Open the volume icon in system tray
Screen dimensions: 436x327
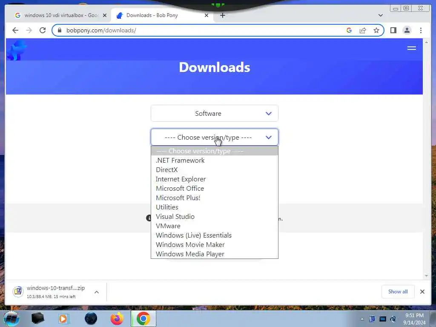pyautogui.click(x=393, y=319)
